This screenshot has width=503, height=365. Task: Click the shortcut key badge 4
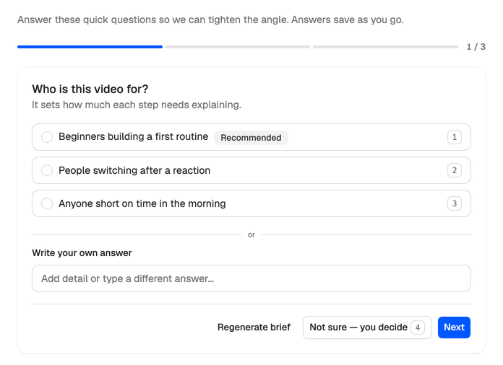click(418, 327)
